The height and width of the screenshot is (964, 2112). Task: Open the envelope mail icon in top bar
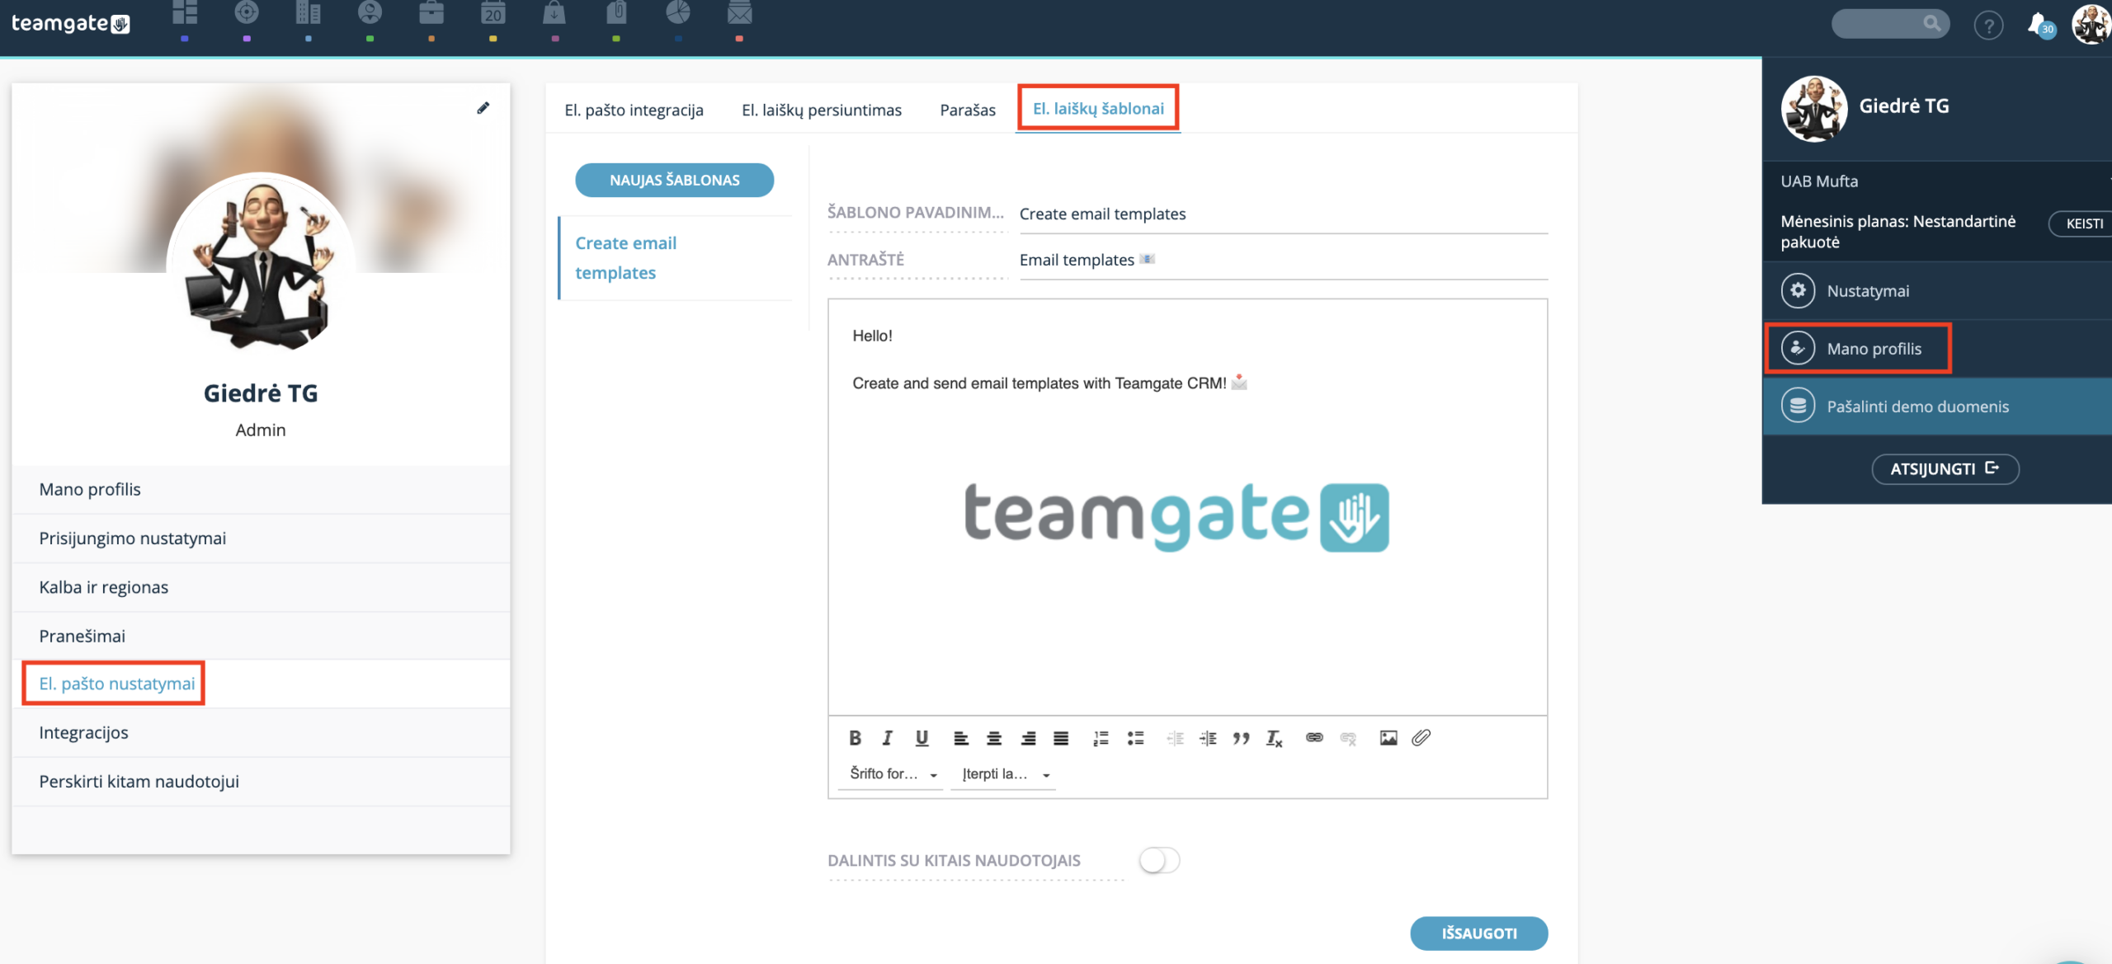pyautogui.click(x=739, y=13)
